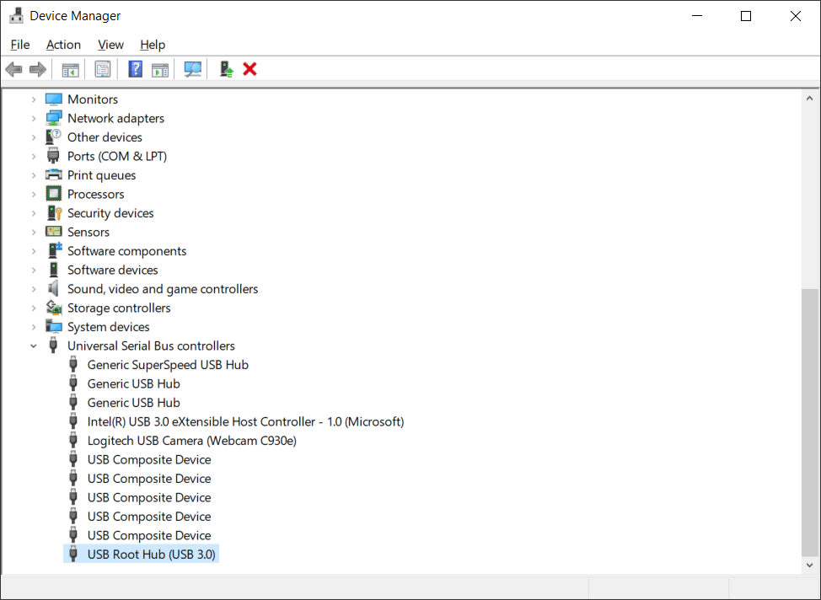Click the Intel(R) USB 3.0 Host Controller icon
This screenshot has height=600, width=821.
(x=73, y=421)
